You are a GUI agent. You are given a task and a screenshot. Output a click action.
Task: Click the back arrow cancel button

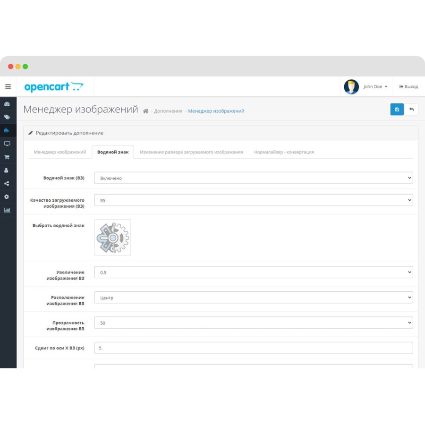(x=411, y=110)
